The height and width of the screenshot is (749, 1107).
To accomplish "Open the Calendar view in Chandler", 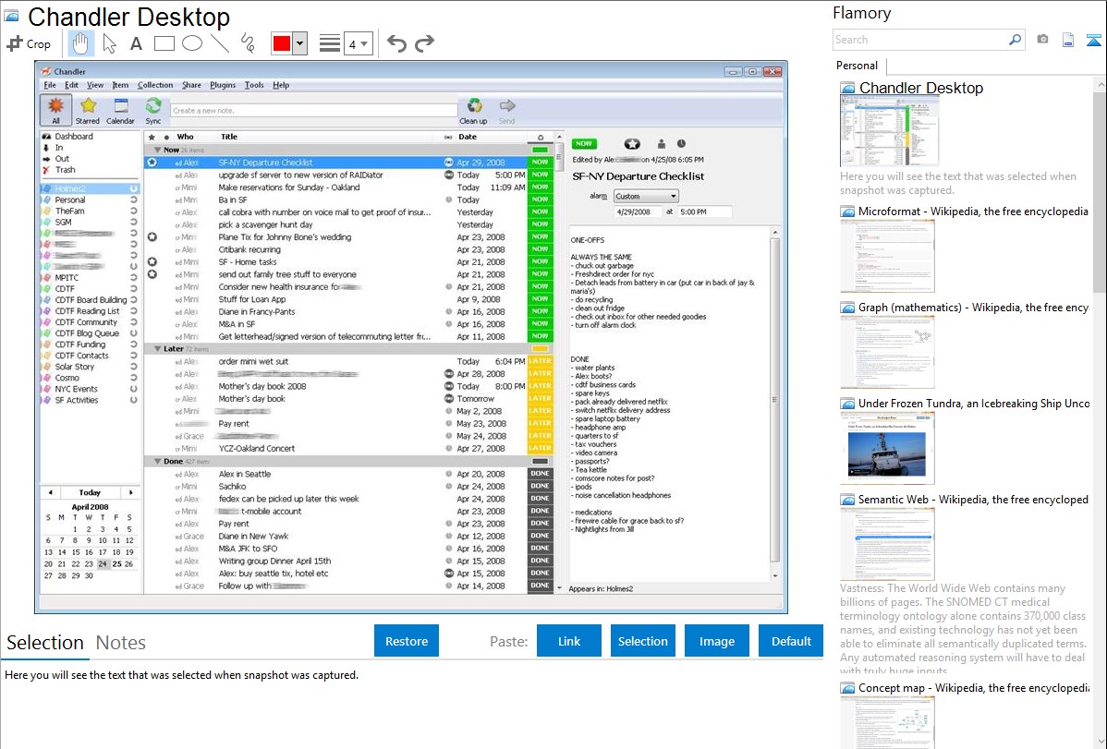I will [121, 111].
